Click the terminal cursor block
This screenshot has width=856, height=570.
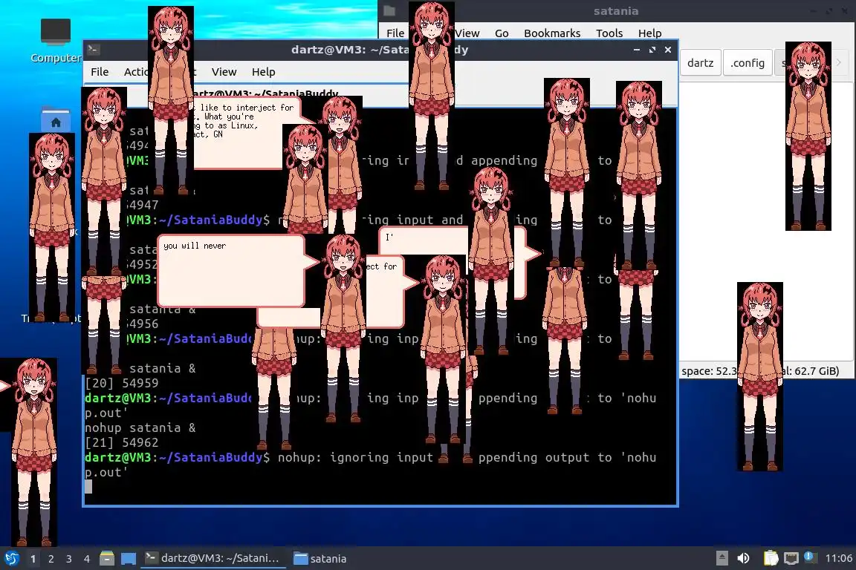[x=88, y=487]
